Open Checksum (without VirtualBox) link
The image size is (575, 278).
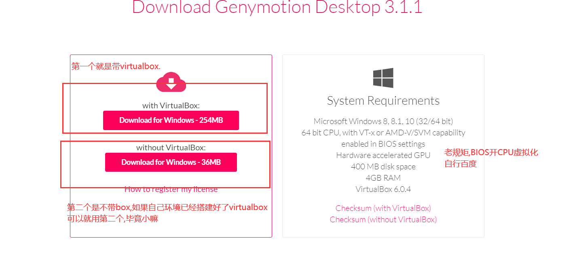click(x=383, y=219)
